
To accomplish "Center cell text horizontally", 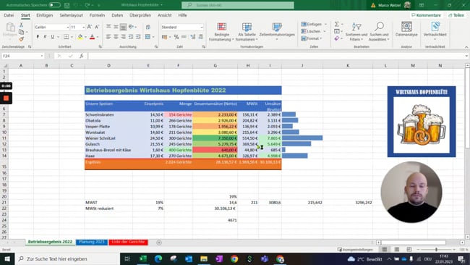I will click(116, 37).
